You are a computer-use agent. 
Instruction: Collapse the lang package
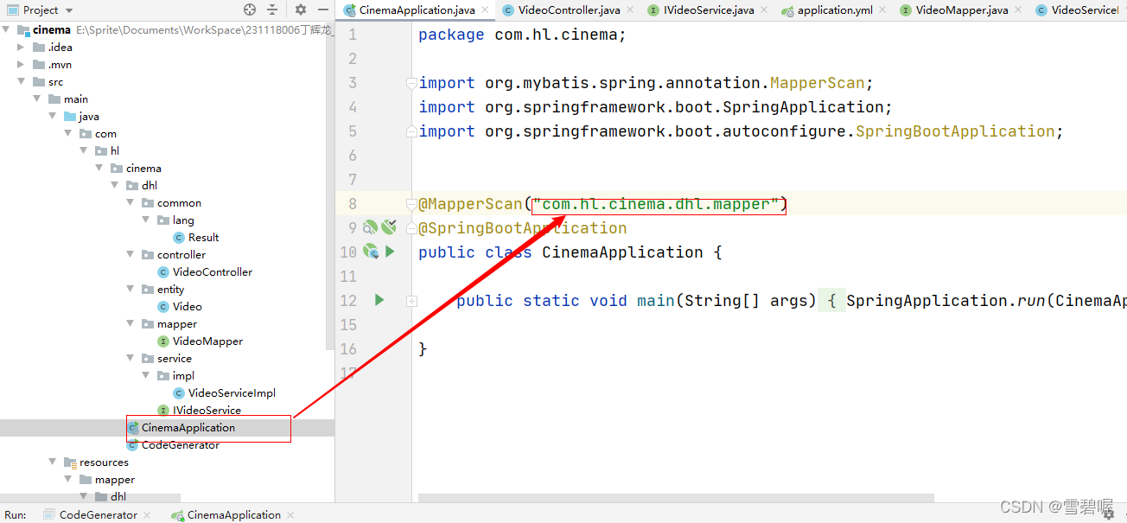tap(146, 220)
